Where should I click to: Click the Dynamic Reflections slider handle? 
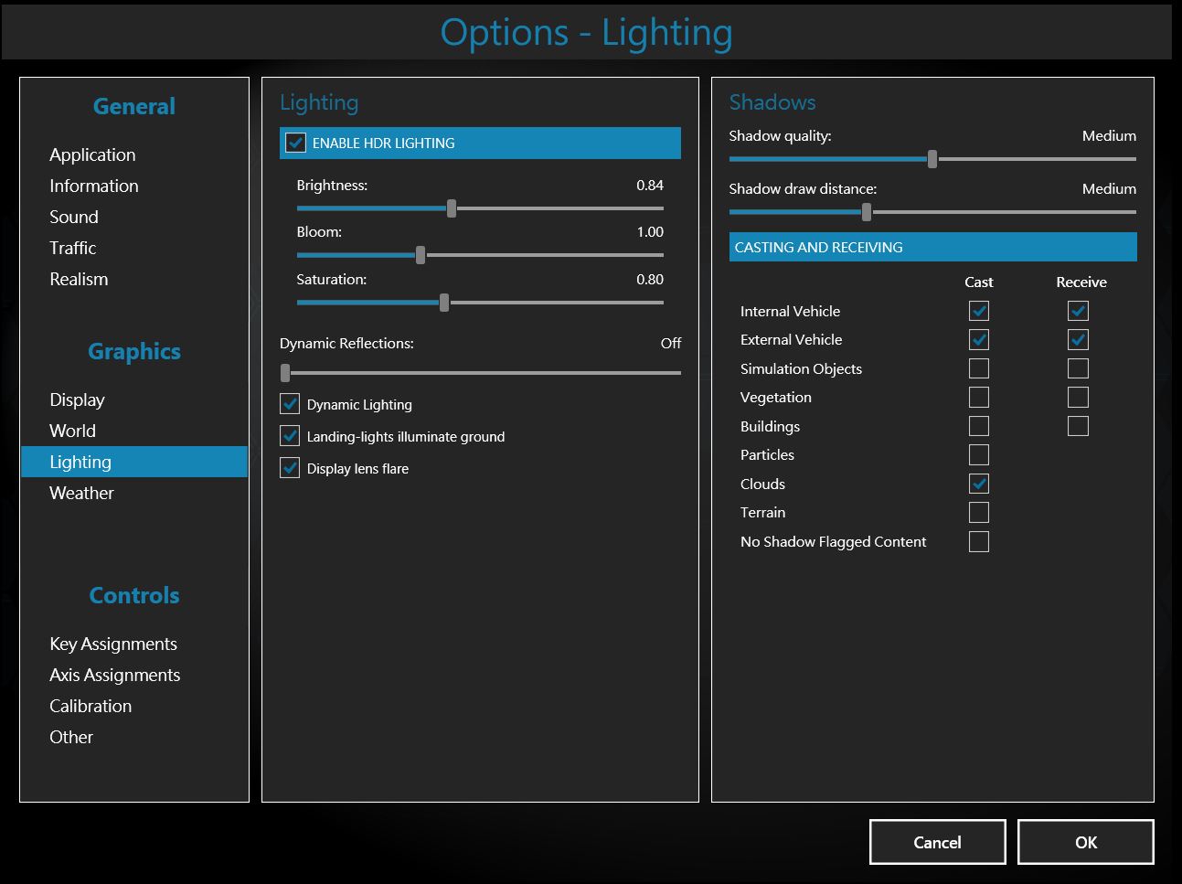coord(285,373)
